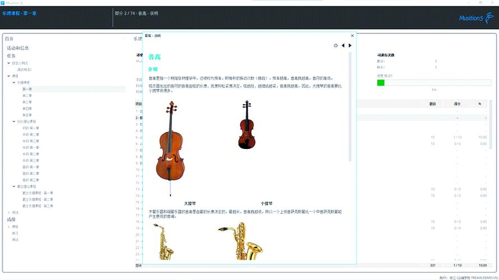Collapse the 自定义测试 tree node

9,63
